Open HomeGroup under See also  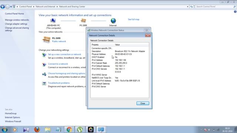tap(11, 113)
